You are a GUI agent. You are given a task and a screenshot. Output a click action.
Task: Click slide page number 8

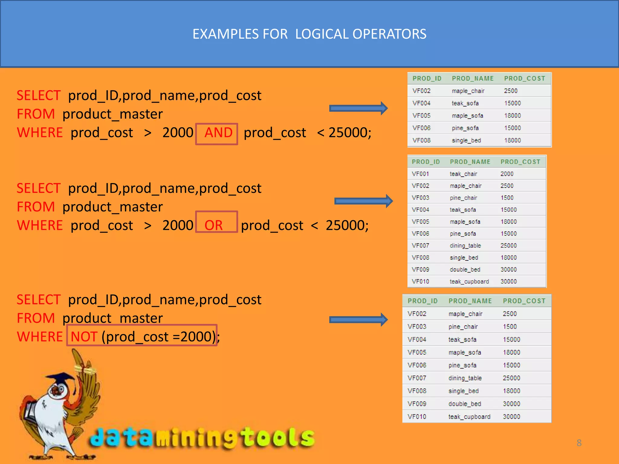tap(579, 443)
